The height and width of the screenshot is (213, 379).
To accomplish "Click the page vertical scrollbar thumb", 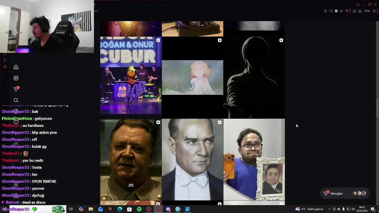I will [x=377, y=108].
